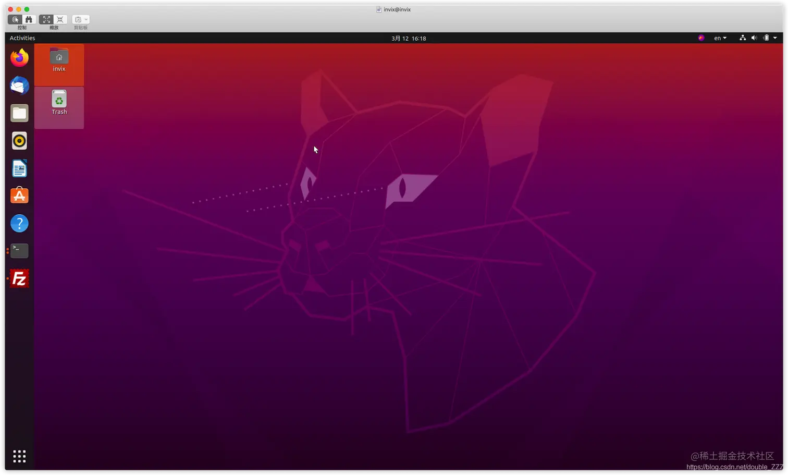Open FileZilla from the dock

(19, 278)
